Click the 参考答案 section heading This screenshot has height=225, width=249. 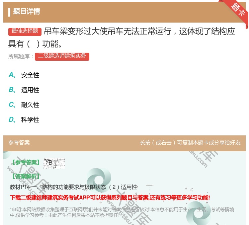pyautogui.click(x=19, y=143)
